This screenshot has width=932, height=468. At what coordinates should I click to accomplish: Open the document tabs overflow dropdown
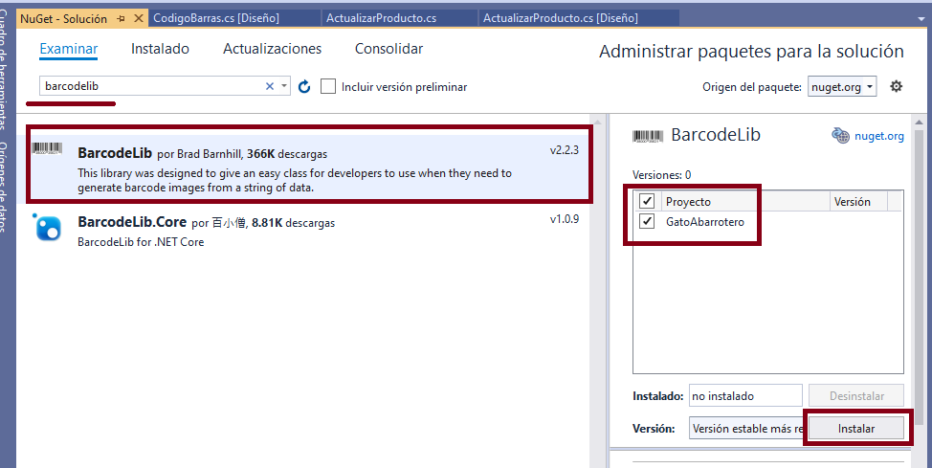coord(921,19)
